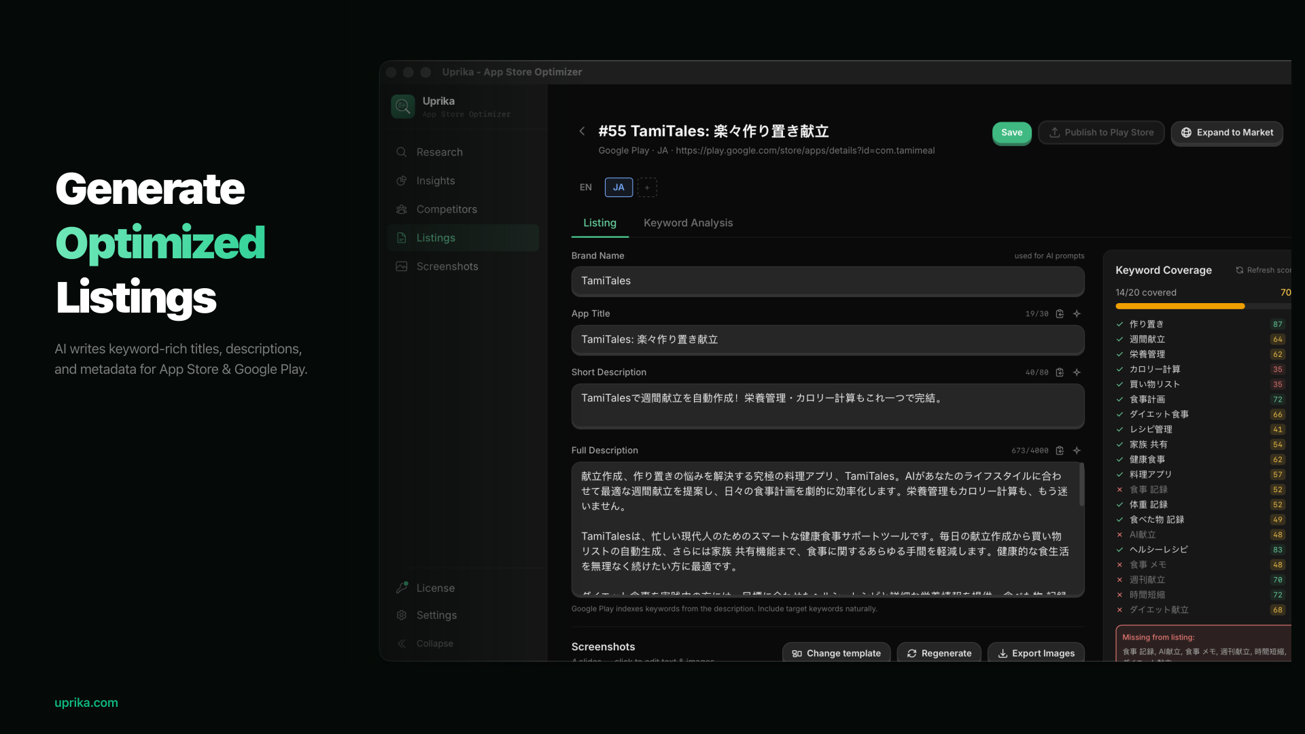Add a new language with plus box
This screenshot has width=1305, height=734.
click(x=647, y=188)
